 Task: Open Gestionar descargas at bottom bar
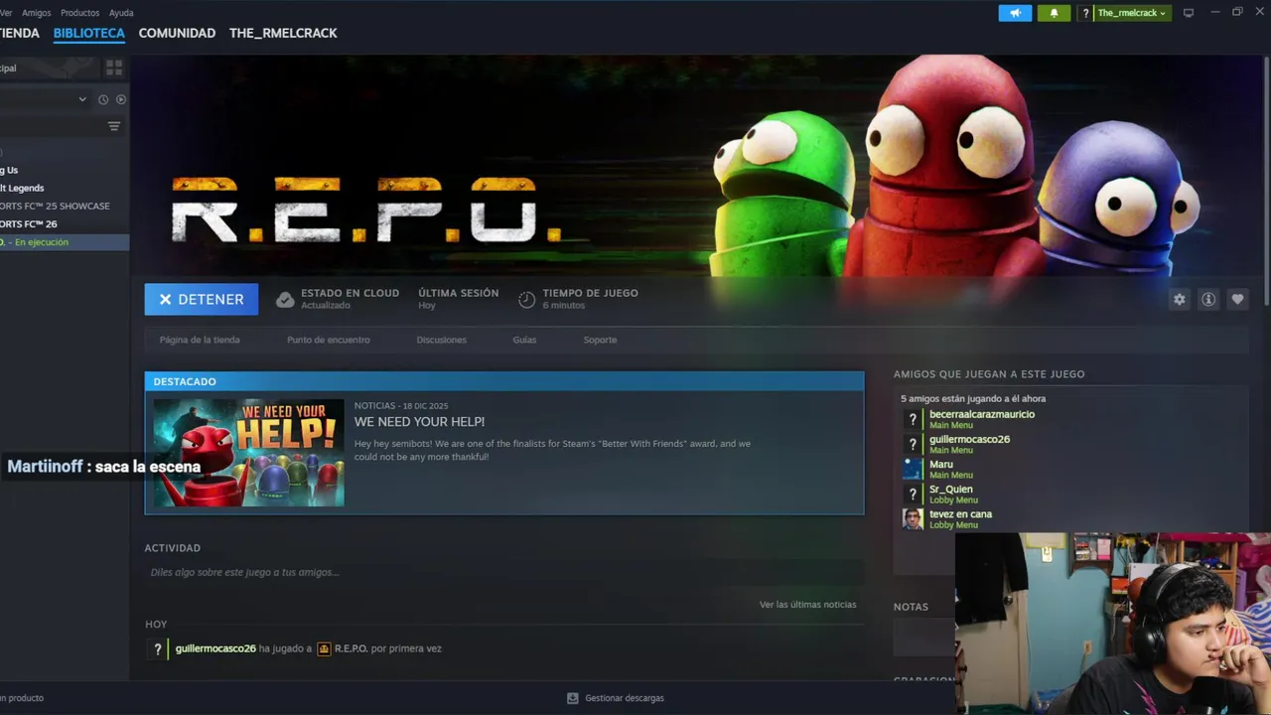[x=625, y=698]
